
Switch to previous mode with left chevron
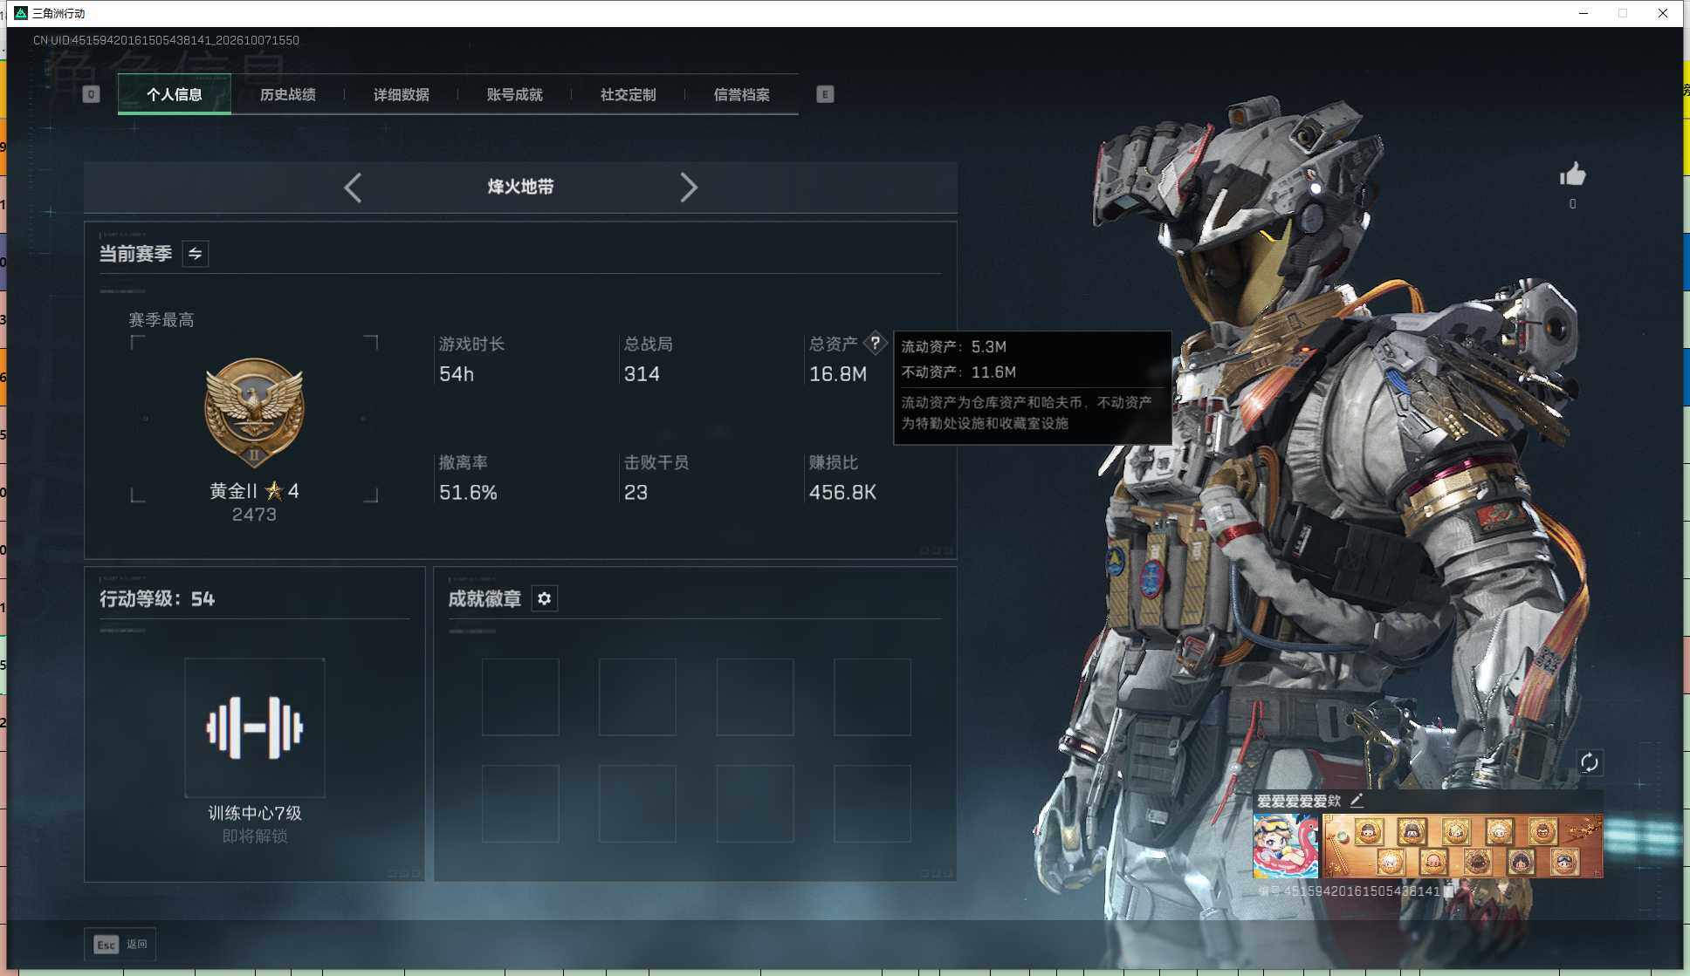[x=353, y=188]
